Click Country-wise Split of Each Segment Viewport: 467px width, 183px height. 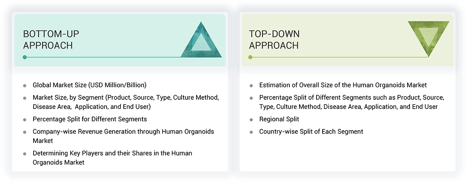[311, 131]
